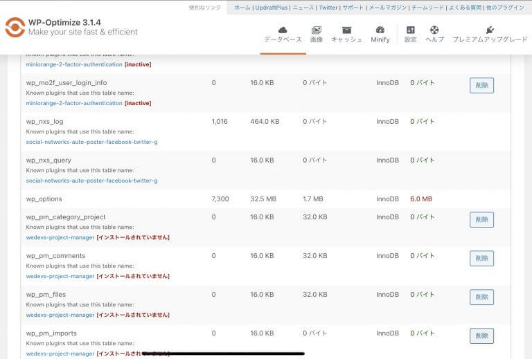The width and height of the screenshot is (532, 359).
Task: Open social-networks-auto-poster link under wp_nxs_log
Action: [x=91, y=142]
